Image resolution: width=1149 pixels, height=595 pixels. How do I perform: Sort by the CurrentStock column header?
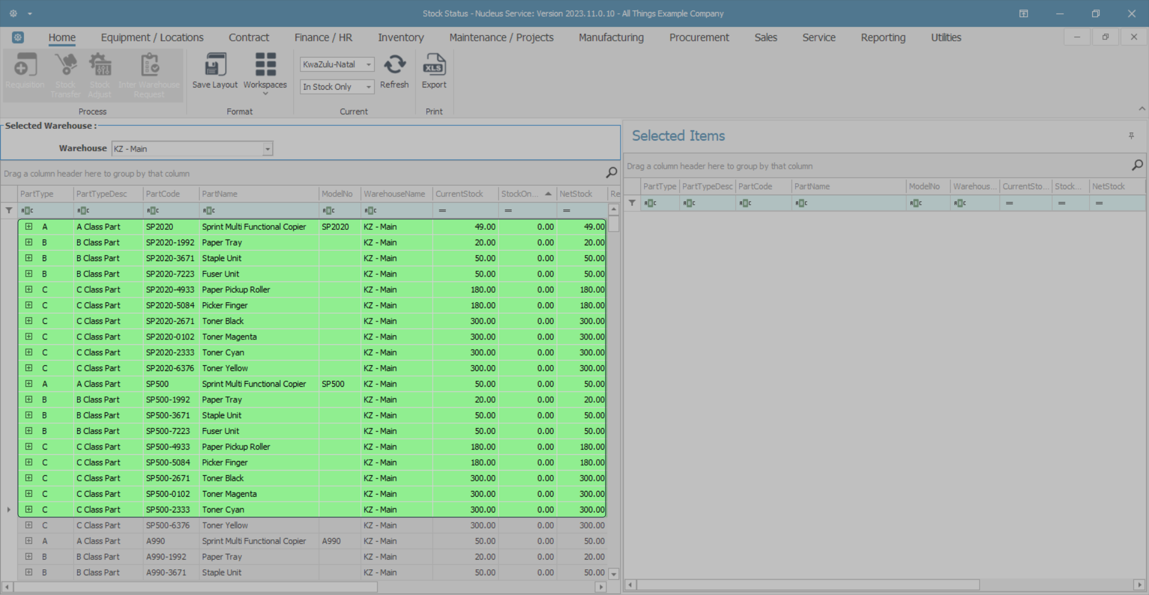click(x=459, y=194)
